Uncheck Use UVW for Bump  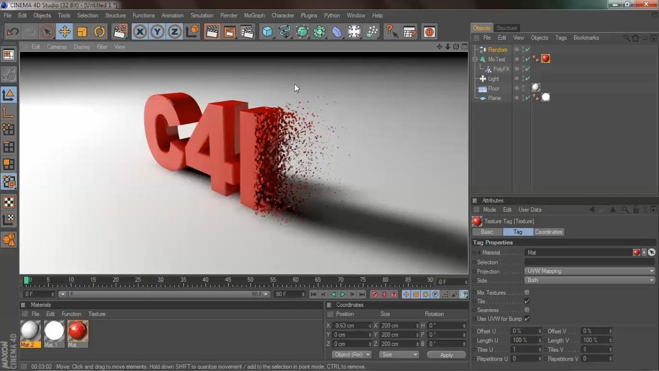[x=527, y=319]
